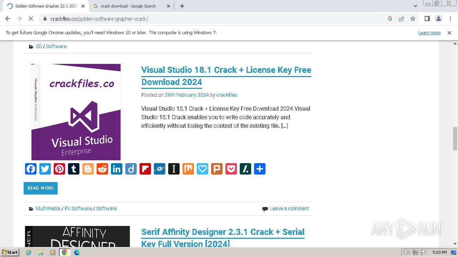The width and height of the screenshot is (458, 257).
Task: Open Learn more link in update bar
Action: point(429,32)
